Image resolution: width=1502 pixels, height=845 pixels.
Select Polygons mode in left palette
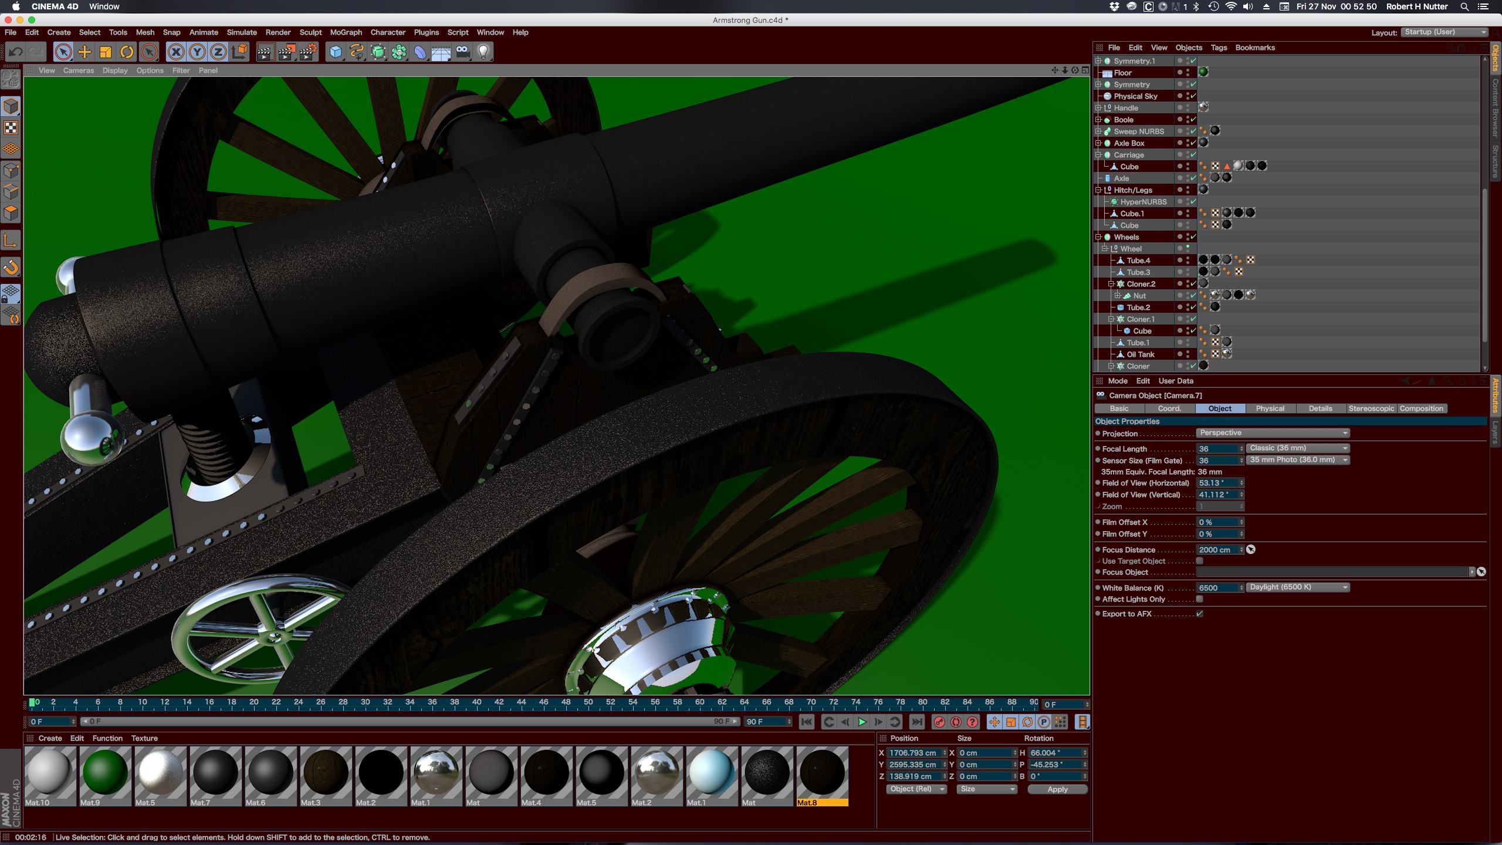[11, 213]
